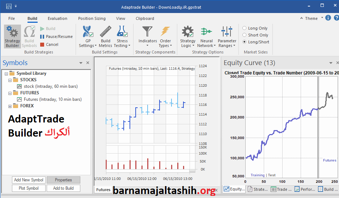
Task: Open the File menu
Action: coord(12,18)
